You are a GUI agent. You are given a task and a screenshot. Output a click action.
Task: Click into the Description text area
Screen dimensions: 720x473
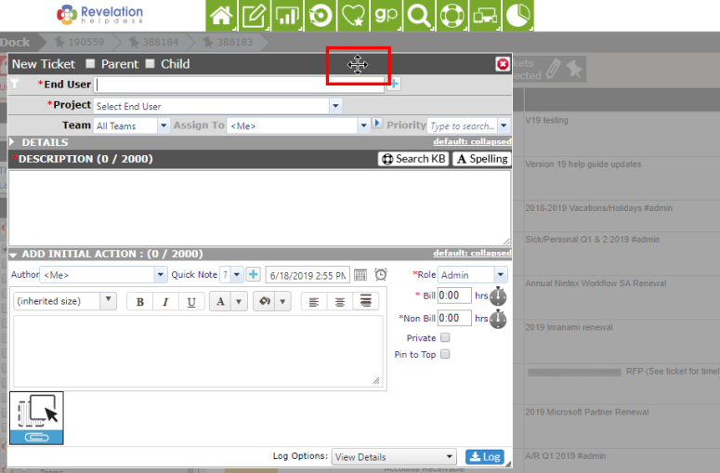tap(259, 208)
